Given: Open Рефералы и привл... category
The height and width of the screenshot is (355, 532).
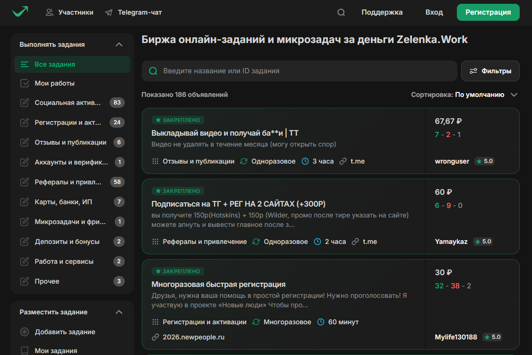Looking at the screenshot, I should (x=72, y=182).
